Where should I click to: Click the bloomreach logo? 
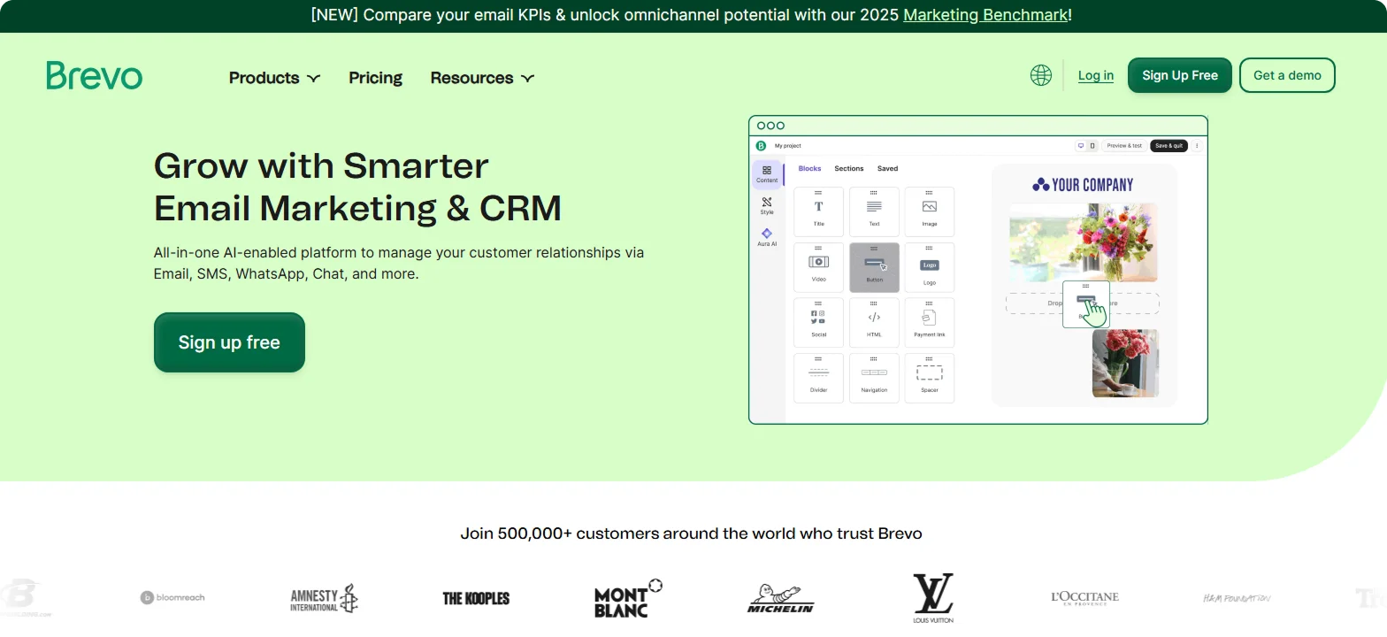click(172, 597)
